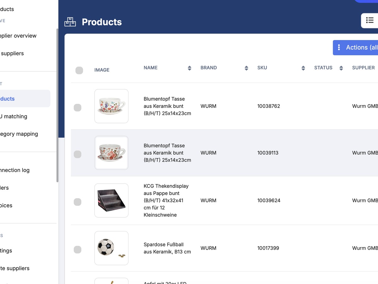
Task: Click SKU value 10039113
Action: [x=268, y=153]
